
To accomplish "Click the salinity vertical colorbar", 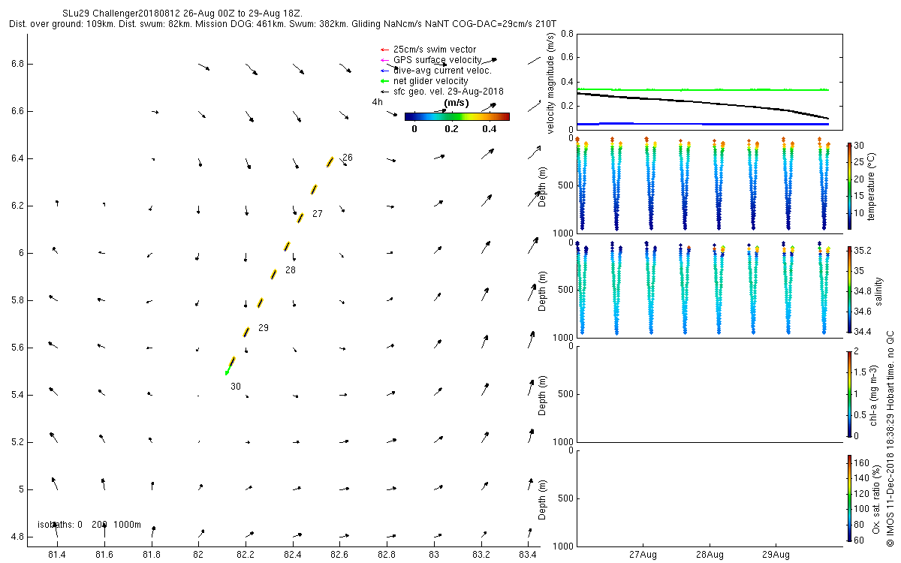I will pyautogui.click(x=849, y=289).
